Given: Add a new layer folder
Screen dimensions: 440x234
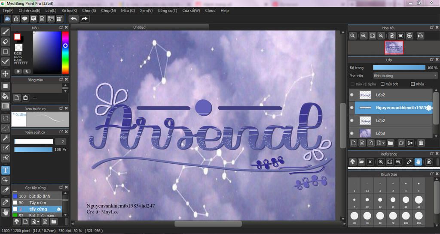Looking at the screenshot, I should (x=390, y=143).
